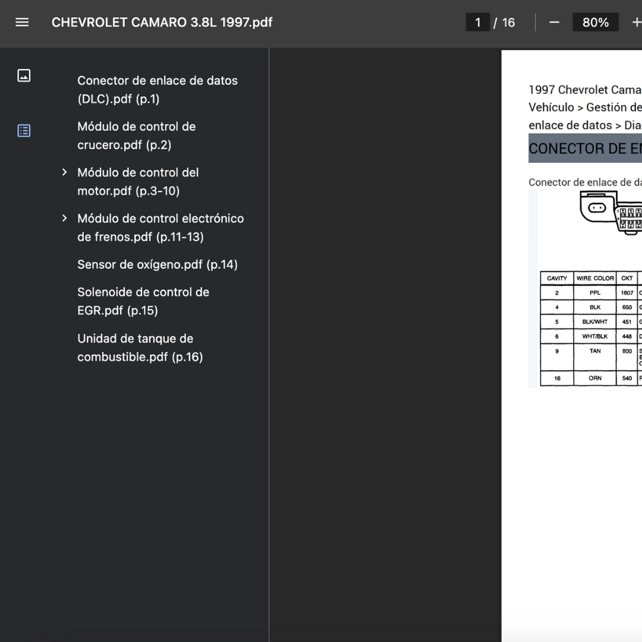Select the ORN wire color cell

coord(595,378)
